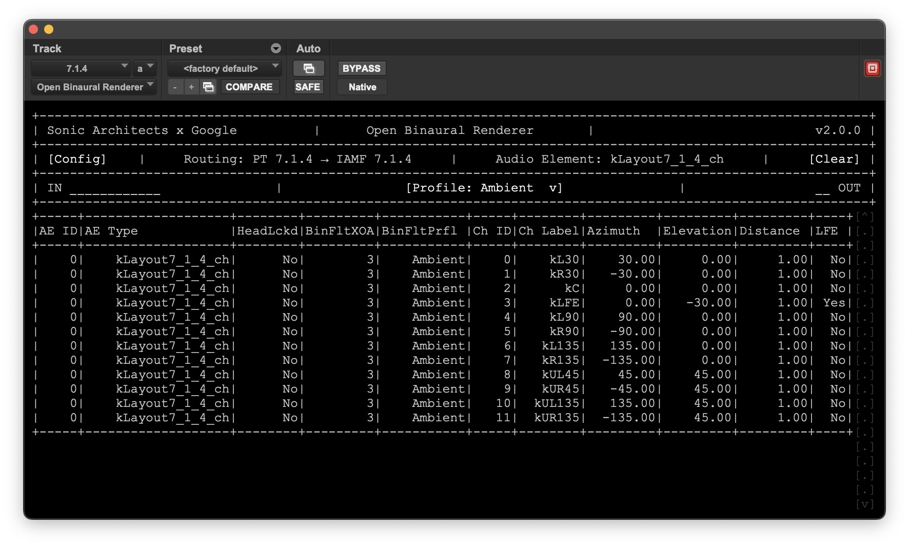Select the next preset with the plus button
909x547 pixels.
tap(191, 87)
